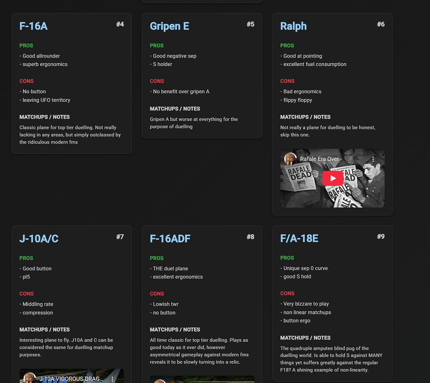Click the #4 rank badge
The image size is (430, 383).
coord(120,25)
